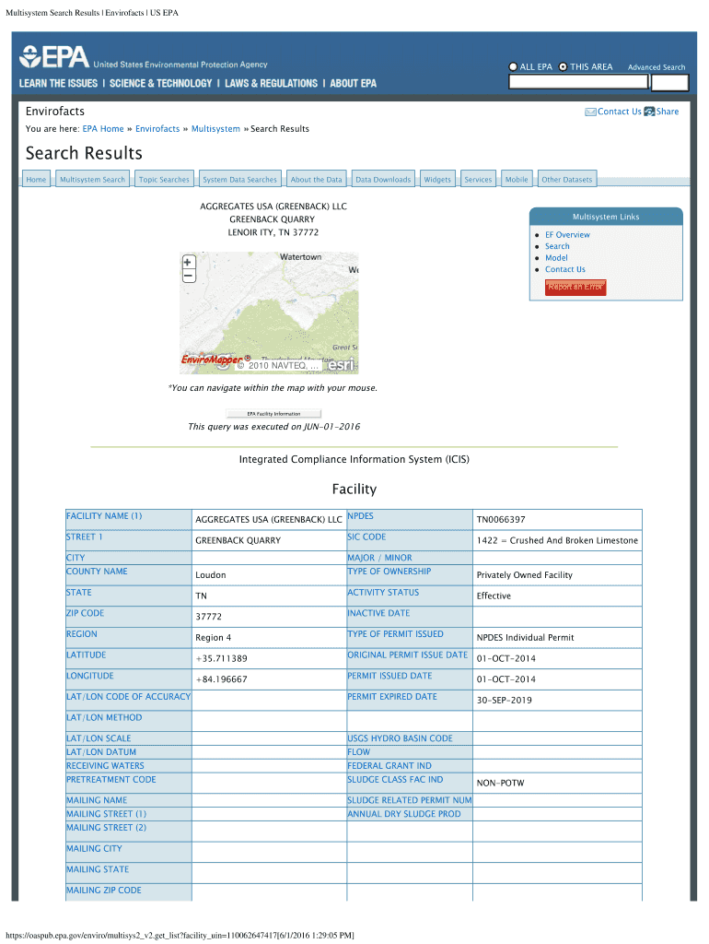Image resolution: width=709 pixels, height=944 pixels.
Task: Click the Share icon
Action: (649, 112)
